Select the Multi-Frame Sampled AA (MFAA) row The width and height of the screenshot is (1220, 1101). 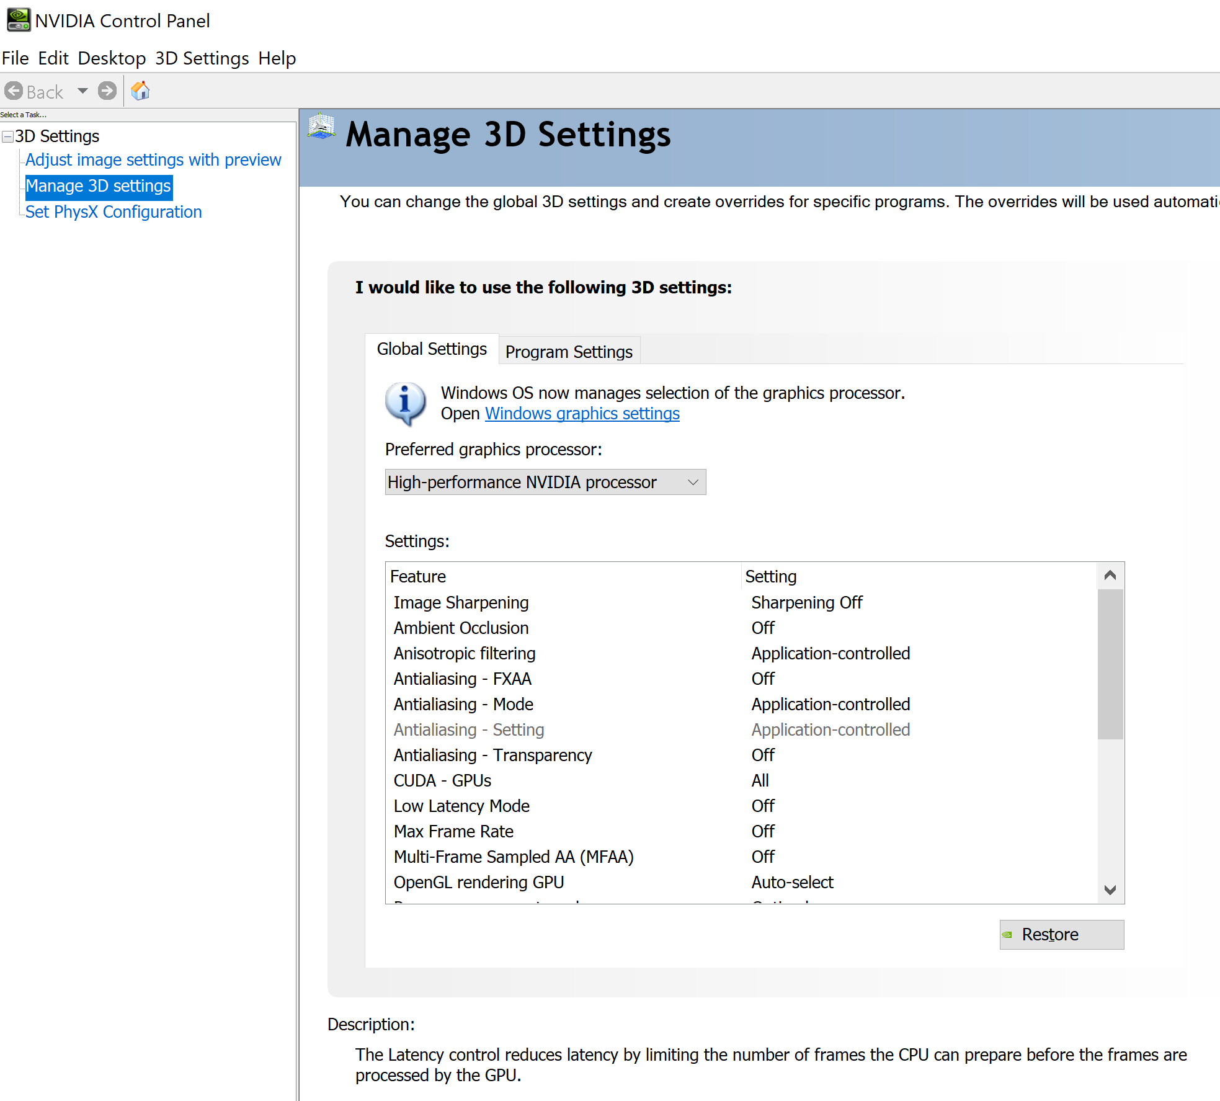click(741, 857)
